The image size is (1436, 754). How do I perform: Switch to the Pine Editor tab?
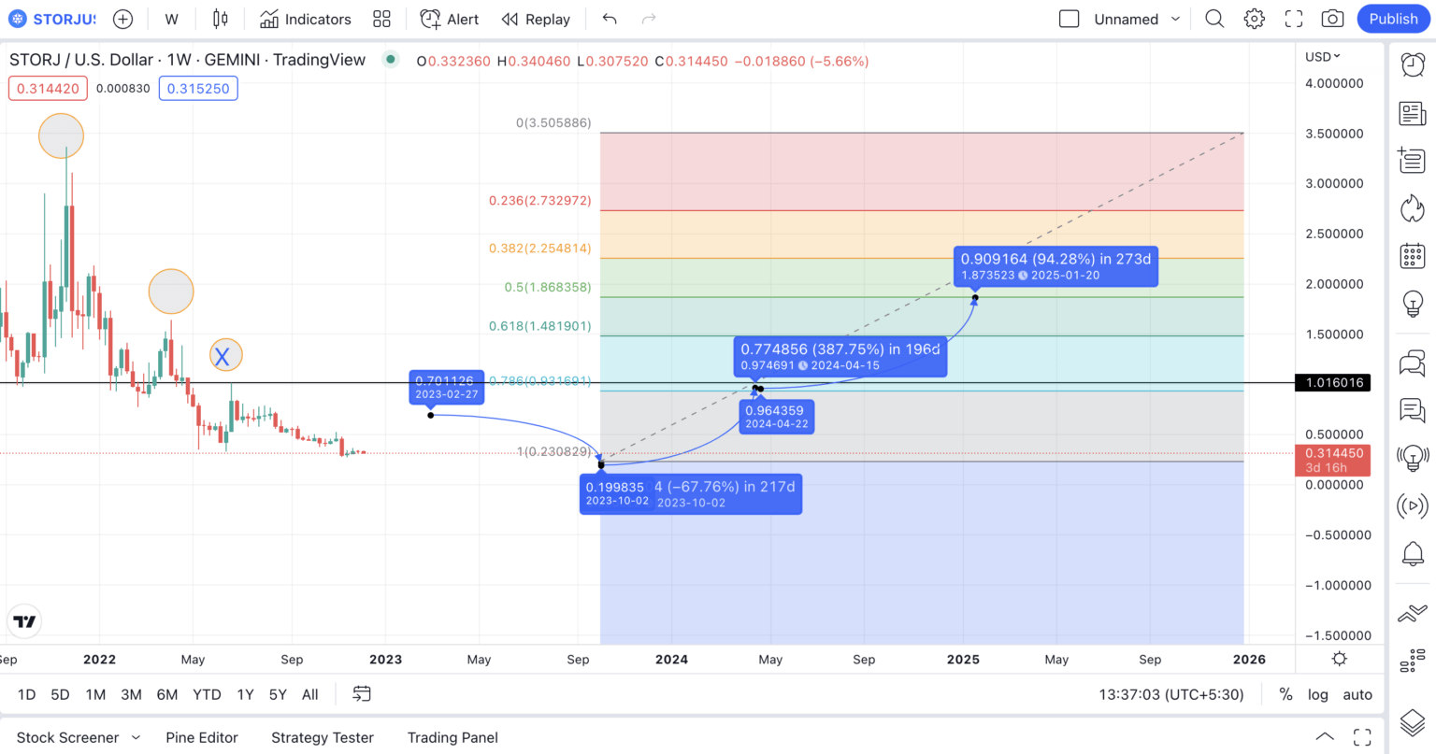click(202, 737)
